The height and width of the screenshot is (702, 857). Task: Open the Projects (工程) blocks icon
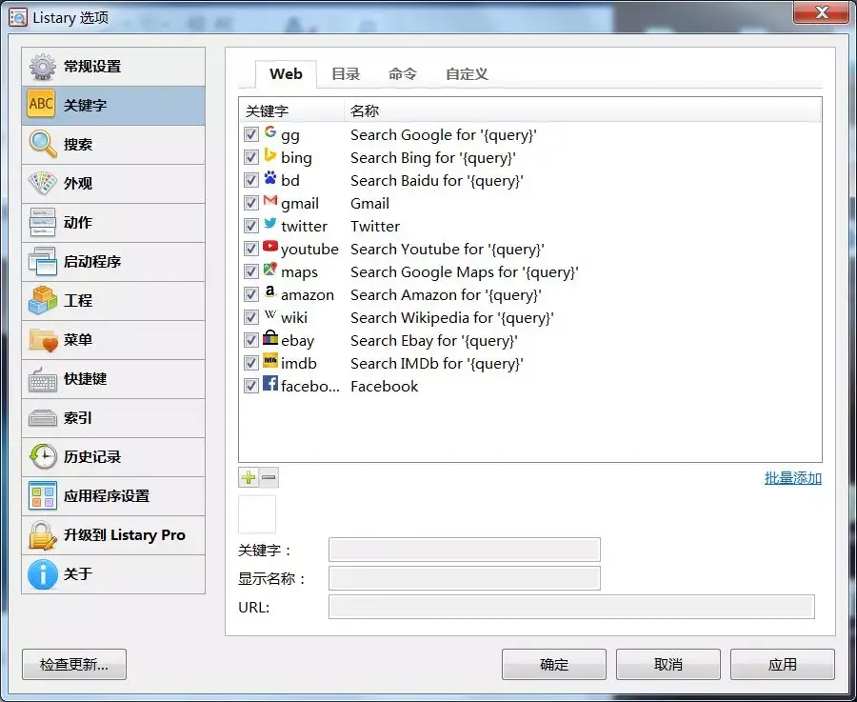(43, 300)
